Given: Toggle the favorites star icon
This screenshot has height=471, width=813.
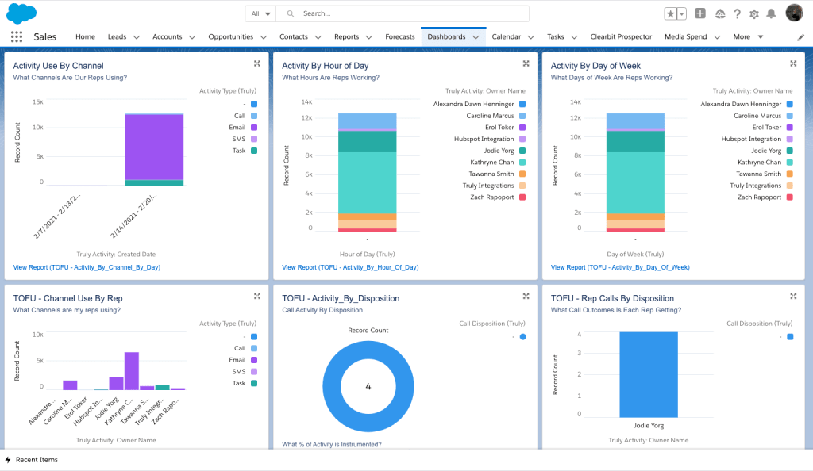Looking at the screenshot, I should pyautogui.click(x=671, y=13).
